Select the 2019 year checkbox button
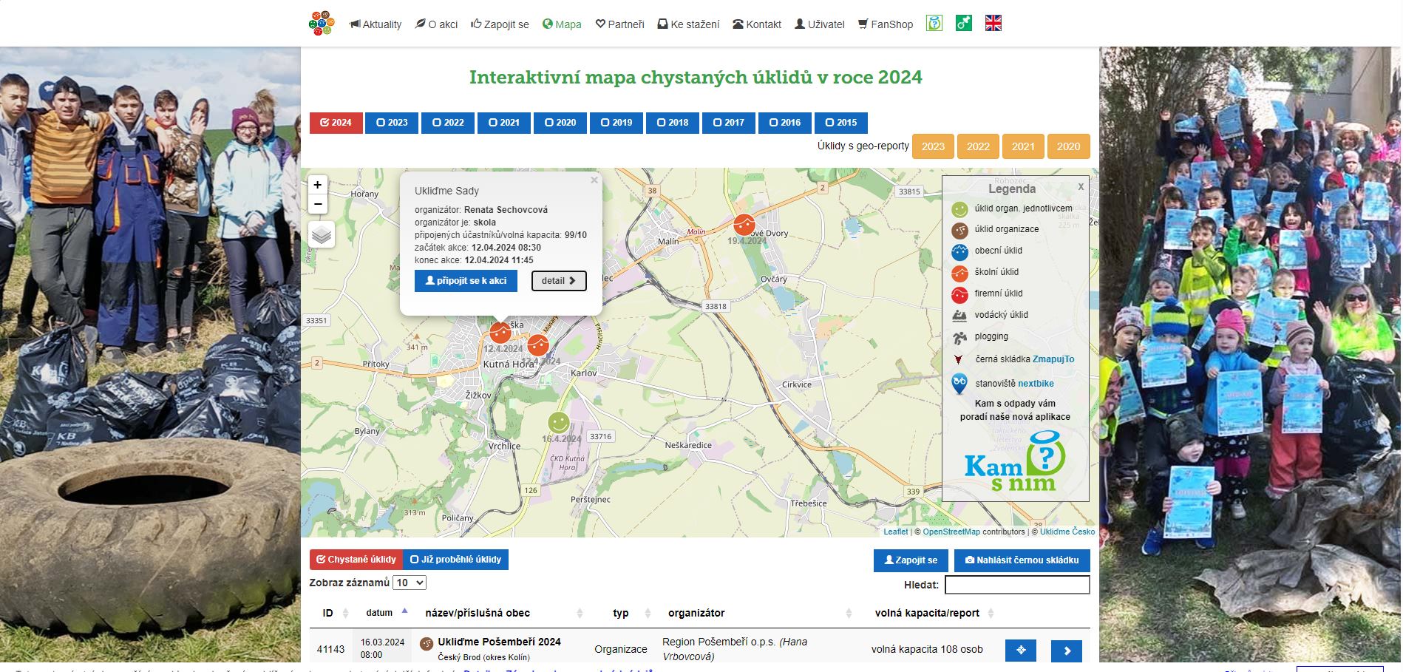1403x672 pixels. click(616, 123)
